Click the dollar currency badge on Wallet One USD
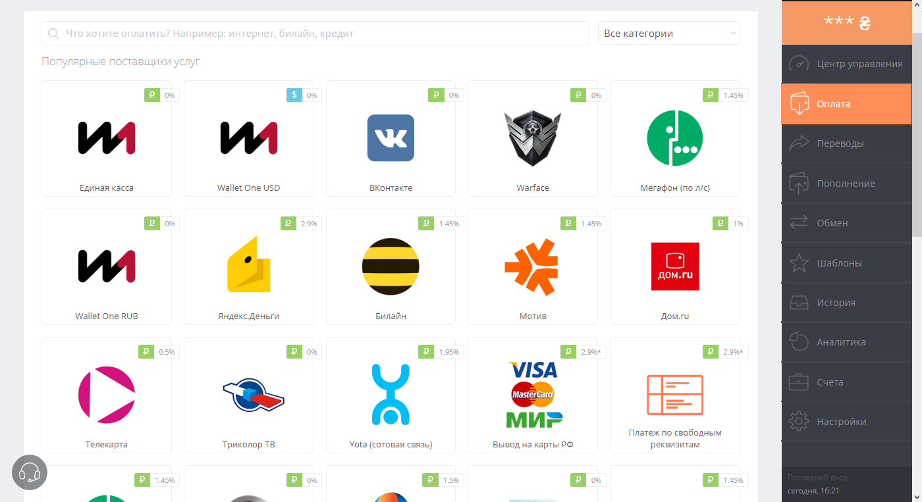Image resolution: width=922 pixels, height=502 pixels. [294, 95]
